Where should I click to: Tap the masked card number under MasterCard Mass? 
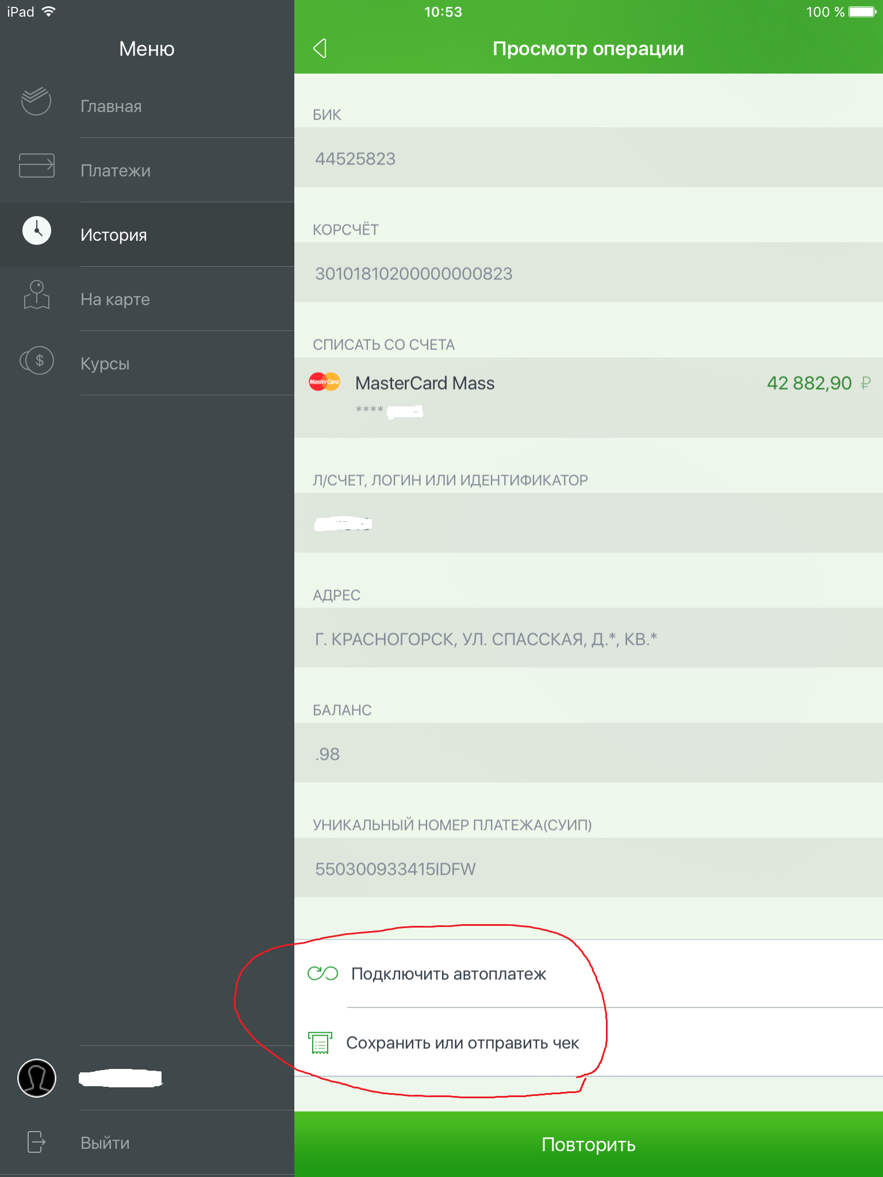click(389, 410)
